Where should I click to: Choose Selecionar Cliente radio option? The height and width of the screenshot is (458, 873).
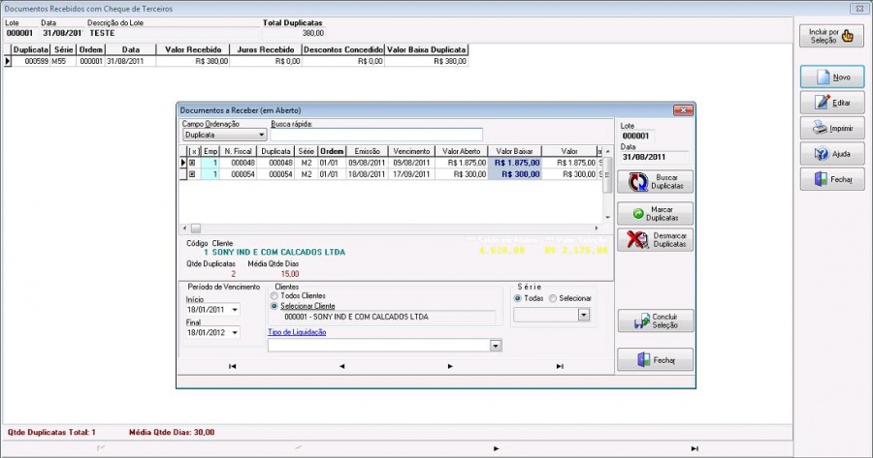274,306
